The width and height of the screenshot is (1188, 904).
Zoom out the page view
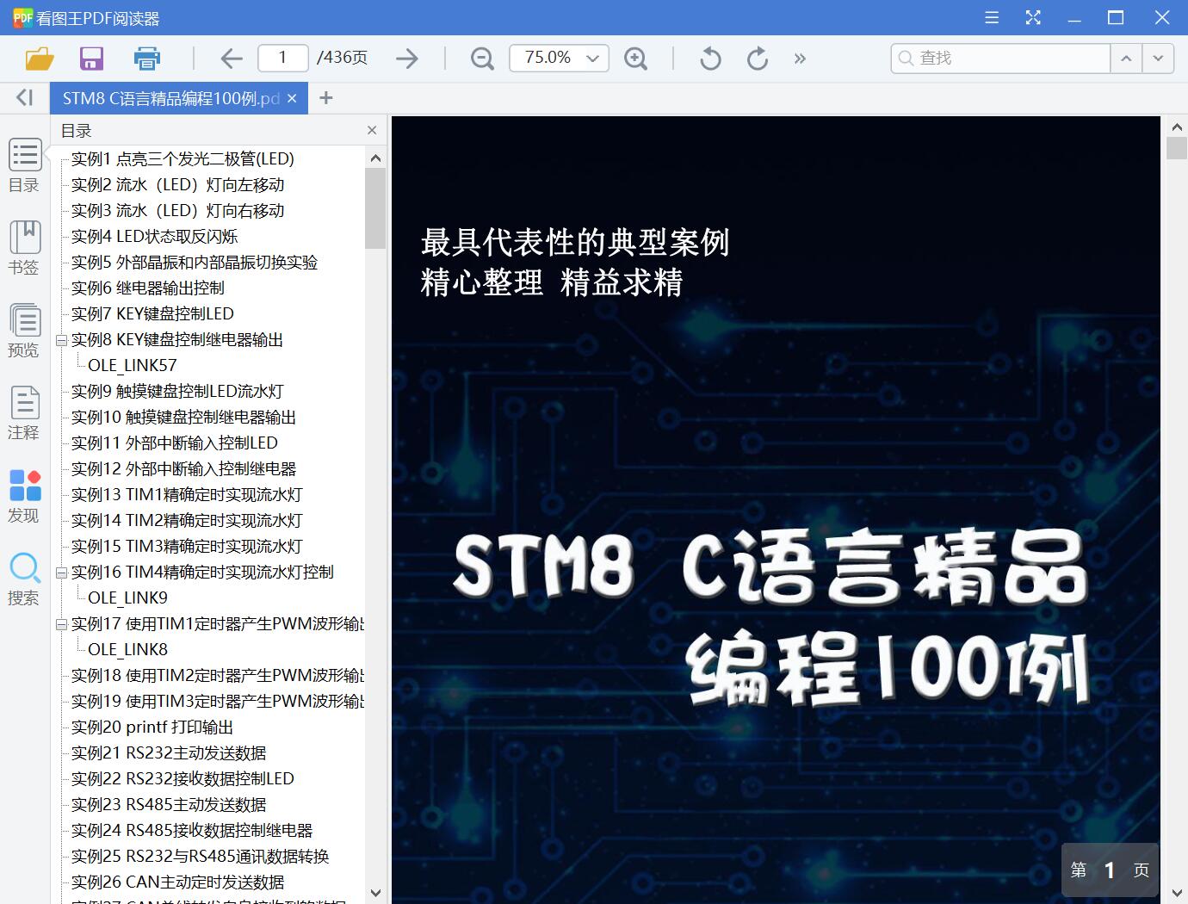pos(481,58)
